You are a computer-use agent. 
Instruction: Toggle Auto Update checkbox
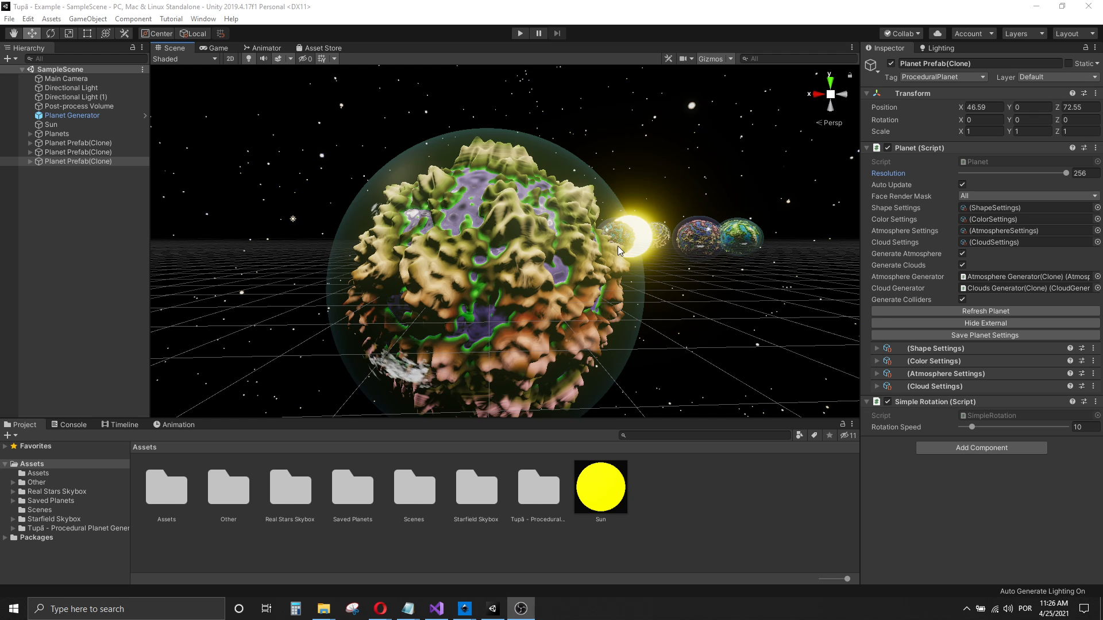pyautogui.click(x=962, y=184)
